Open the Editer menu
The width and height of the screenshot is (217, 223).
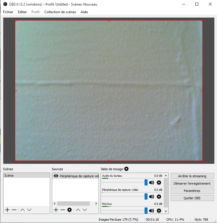tap(22, 12)
